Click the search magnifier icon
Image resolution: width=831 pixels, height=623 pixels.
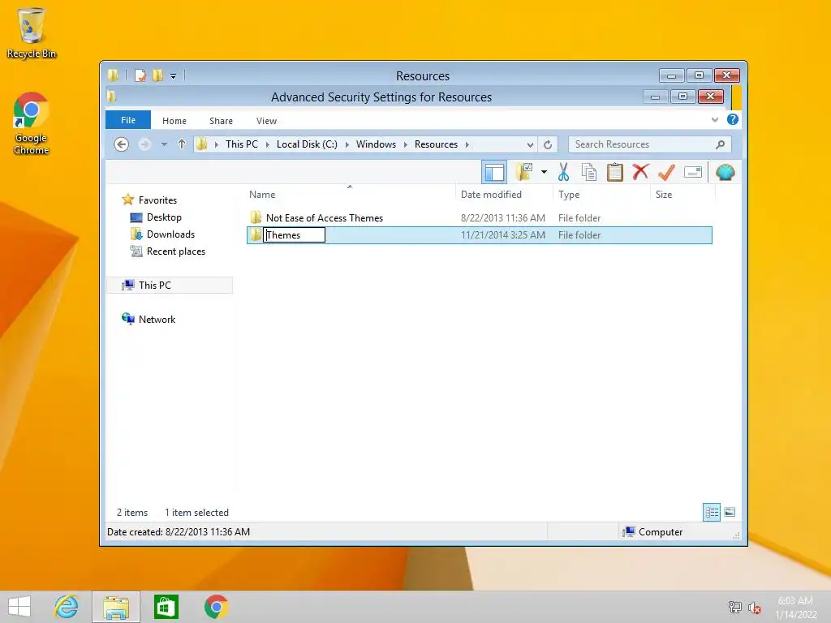point(721,144)
